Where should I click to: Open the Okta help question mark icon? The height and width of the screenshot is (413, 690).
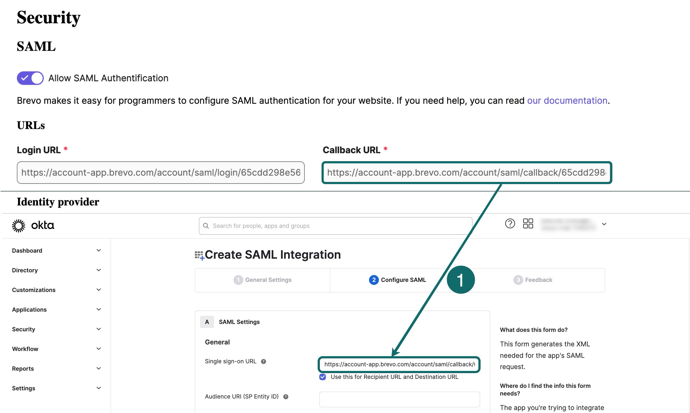coord(510,223)
